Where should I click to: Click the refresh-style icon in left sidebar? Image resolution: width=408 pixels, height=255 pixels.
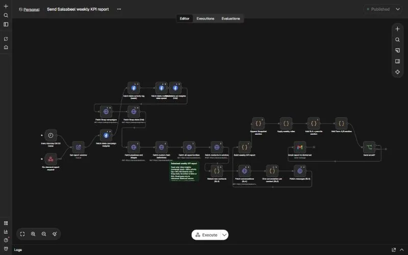coord(6,39)
